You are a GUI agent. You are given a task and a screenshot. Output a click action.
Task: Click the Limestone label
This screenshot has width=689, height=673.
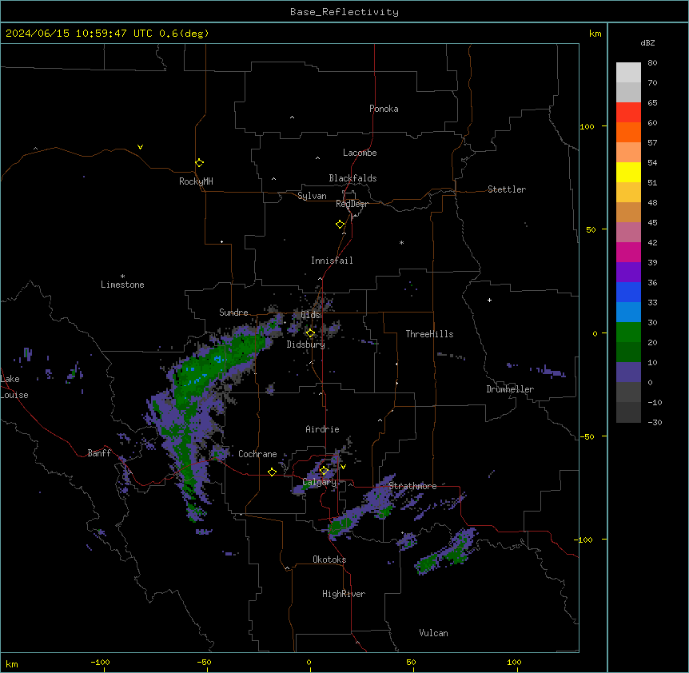click(x=122, y=285)
